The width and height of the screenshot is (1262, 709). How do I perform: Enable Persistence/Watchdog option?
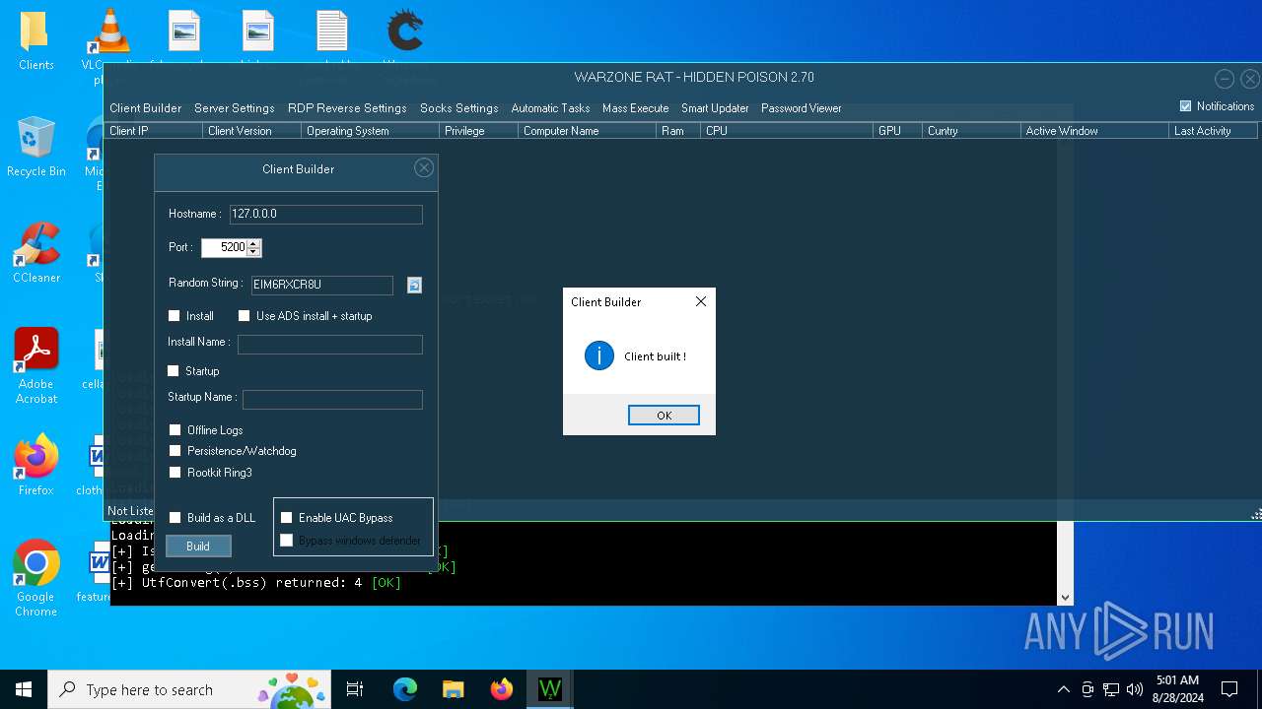tap(175, 451)
